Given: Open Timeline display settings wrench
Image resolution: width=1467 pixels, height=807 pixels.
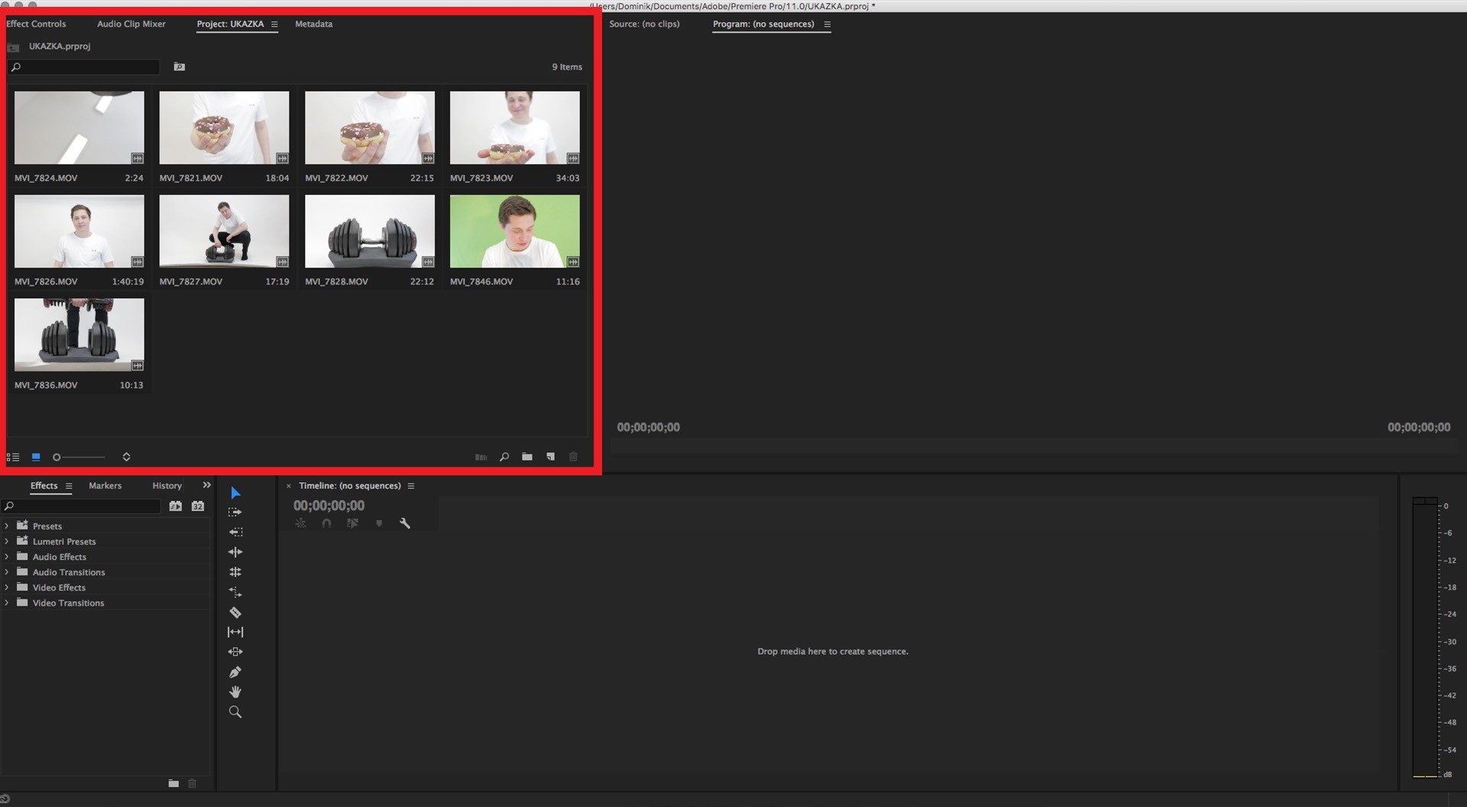Looking at the screenshot, I should [405, 523].
